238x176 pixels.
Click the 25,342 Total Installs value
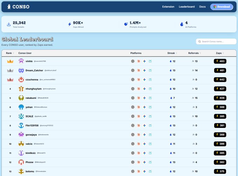point(19,23)
